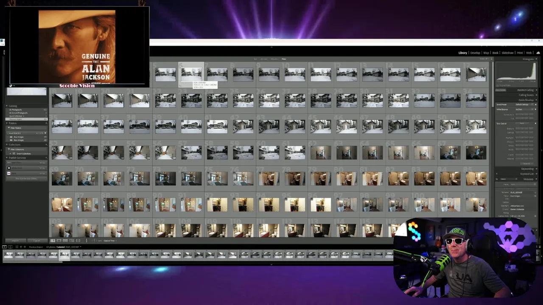543x305 pixels.
Task: Switch to the Book module
Action: pyautogui.click(x=495, y=53)
